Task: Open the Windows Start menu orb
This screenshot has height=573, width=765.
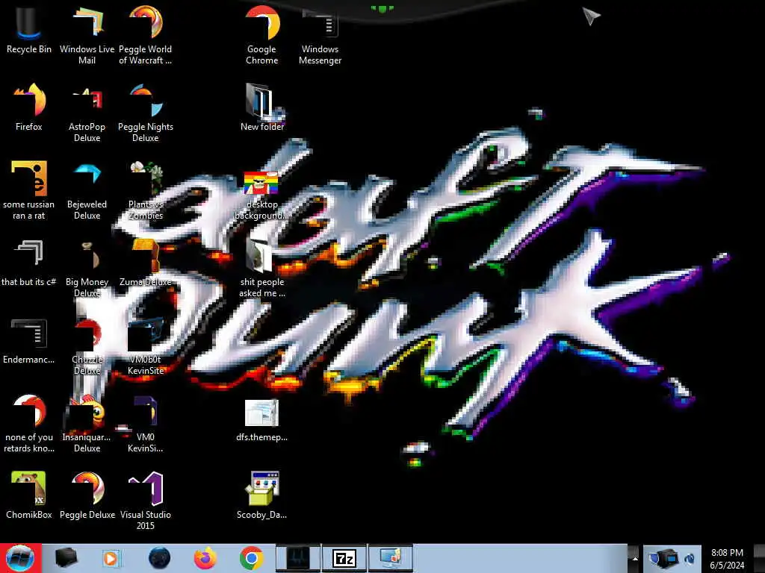Action: point(20,558)
